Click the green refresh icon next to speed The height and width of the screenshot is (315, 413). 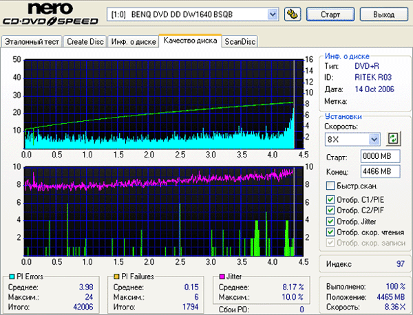tap(394, 138)
